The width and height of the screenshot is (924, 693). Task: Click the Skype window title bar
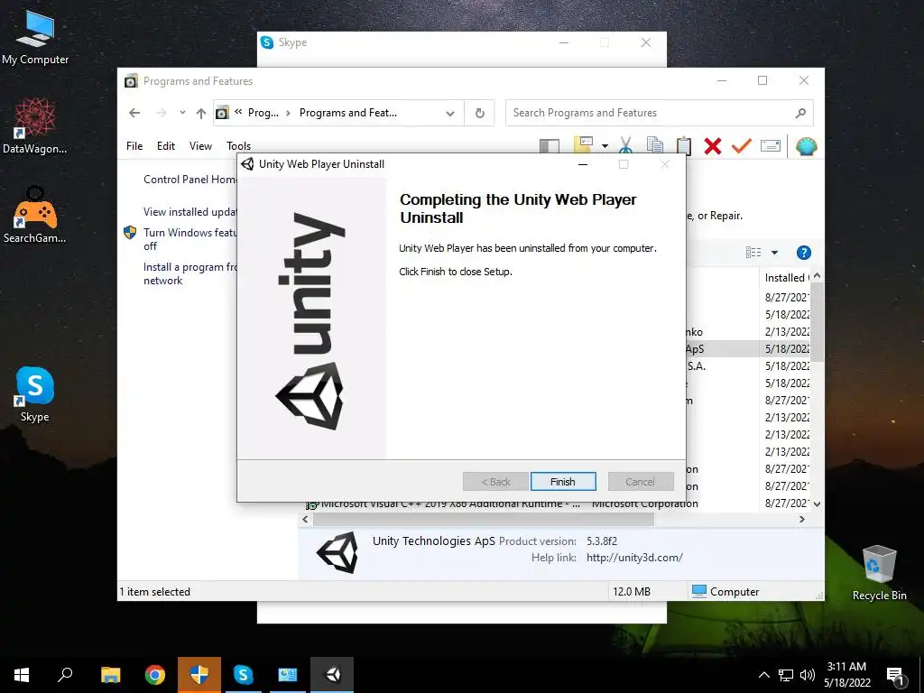[461, 43]
